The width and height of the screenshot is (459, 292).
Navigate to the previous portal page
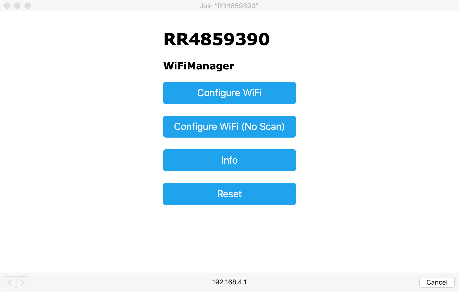click(x=10, y=282)
